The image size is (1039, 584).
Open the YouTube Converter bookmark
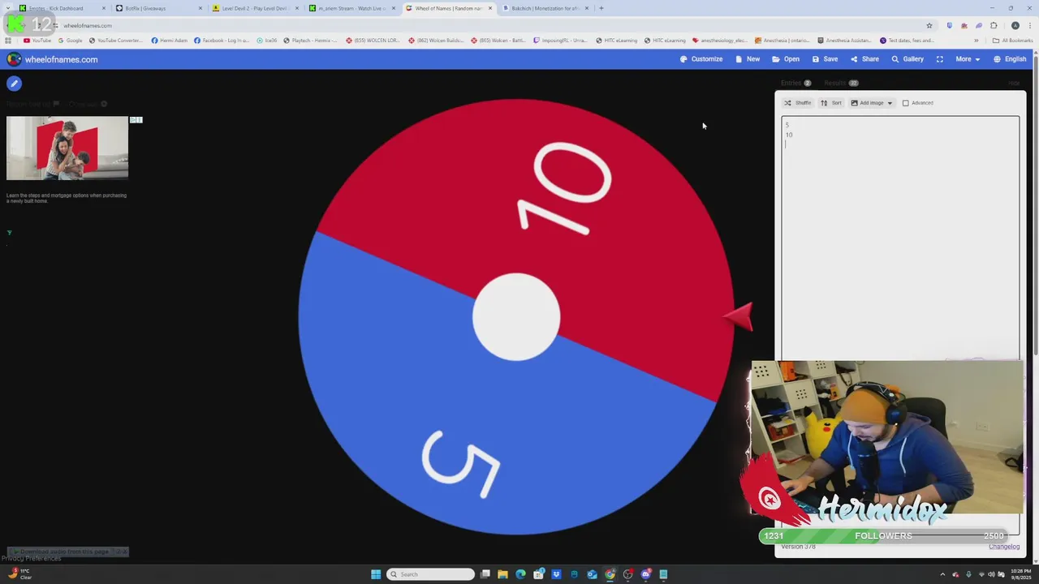[x=115, y=41]
